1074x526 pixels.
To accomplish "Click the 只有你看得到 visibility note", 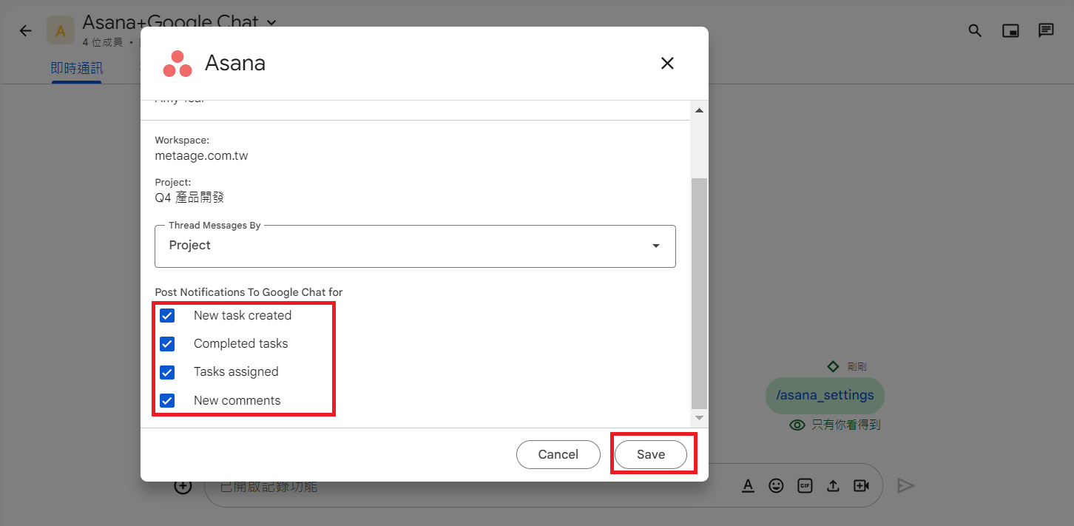I will (x=846, y=425).
